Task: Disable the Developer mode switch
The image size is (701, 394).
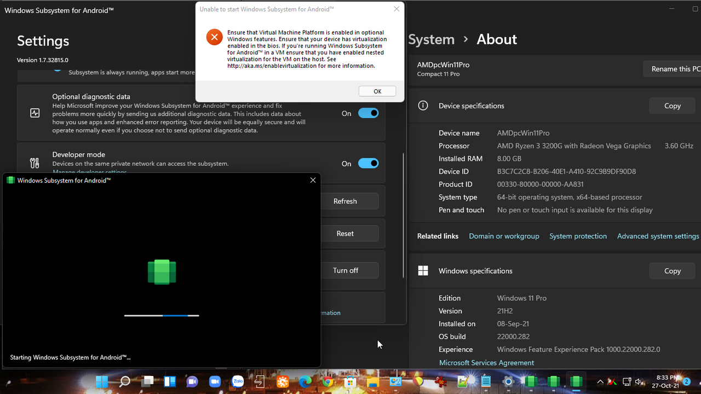Action: [x=369, y=163]
